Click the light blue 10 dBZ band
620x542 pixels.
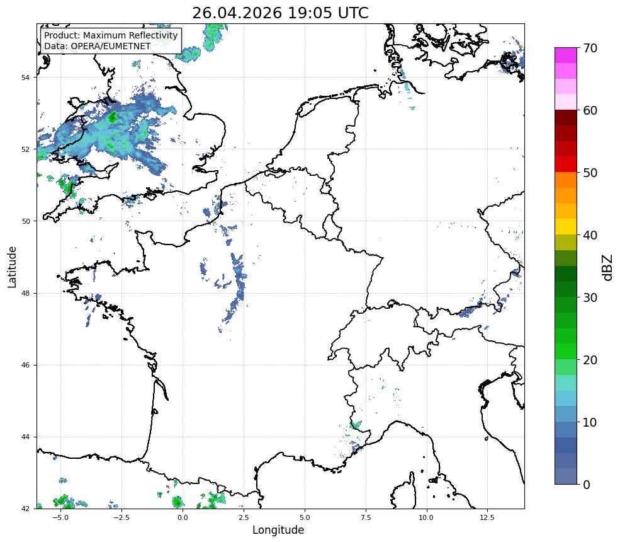click(565, 413)
